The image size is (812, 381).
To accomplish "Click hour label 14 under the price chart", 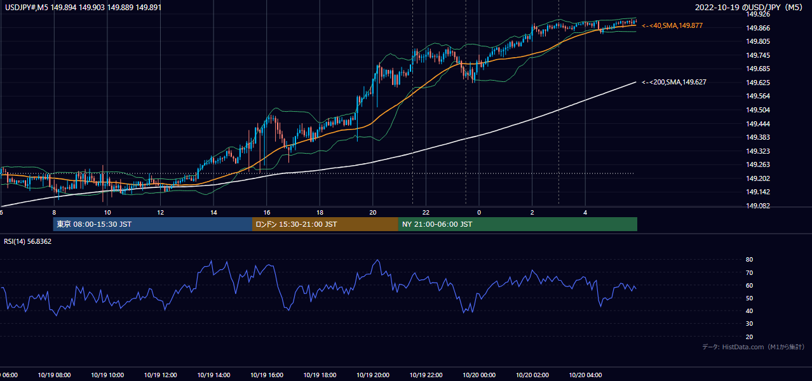I will [x=213, y=212].
